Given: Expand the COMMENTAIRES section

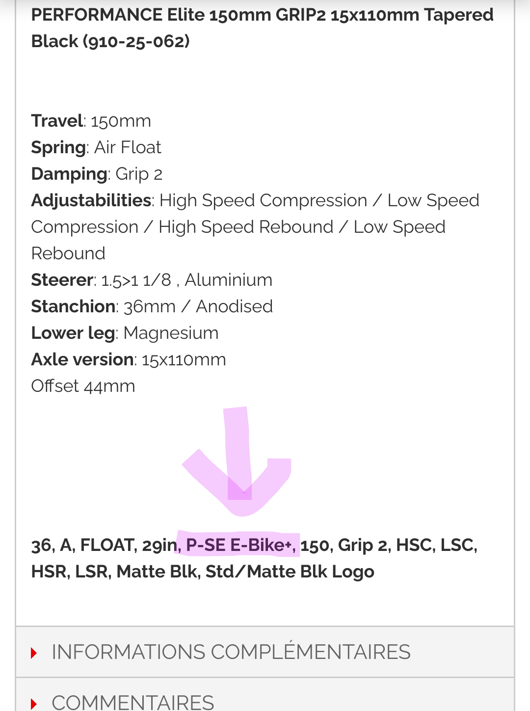Looking at the screenshot, I should pyautogui.click(x=132, y=702).
